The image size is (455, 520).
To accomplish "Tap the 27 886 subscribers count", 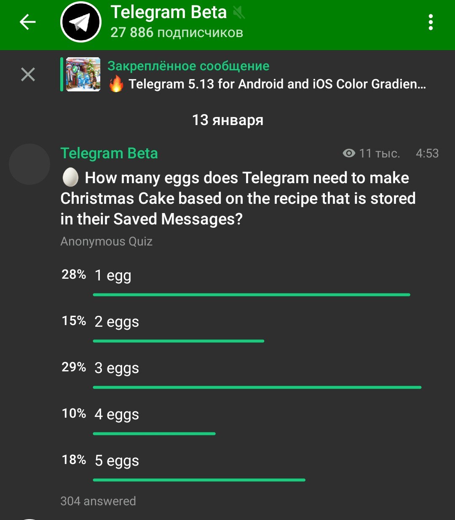I will (177, 33).
